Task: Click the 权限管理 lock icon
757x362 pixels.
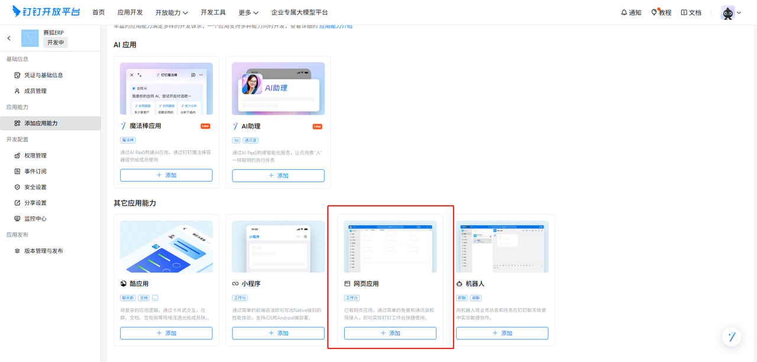Action: tap(17, 156)
